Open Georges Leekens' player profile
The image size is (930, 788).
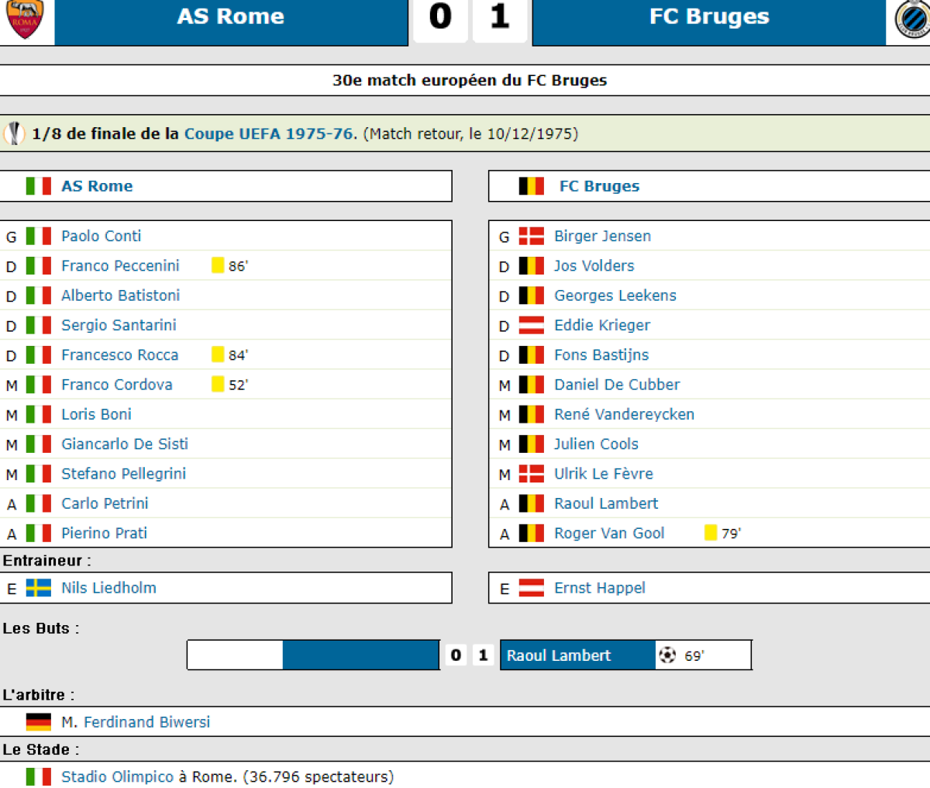615,295
